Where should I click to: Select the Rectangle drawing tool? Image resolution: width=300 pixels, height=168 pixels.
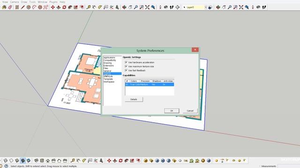(x=17, y=7)
